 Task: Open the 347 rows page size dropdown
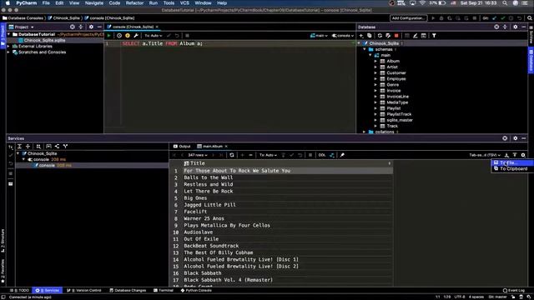[x=198, y=155]
